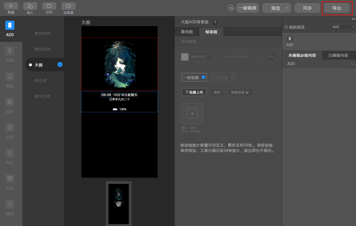
Task: Open the 图标 icons section
Action: [10, 102]
